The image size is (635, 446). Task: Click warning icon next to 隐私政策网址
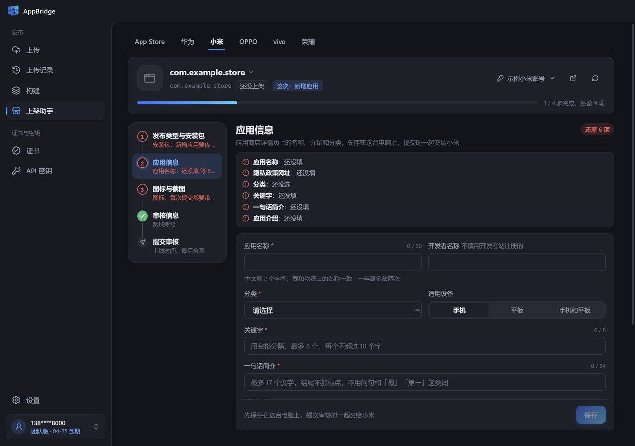tap(246, 173)
